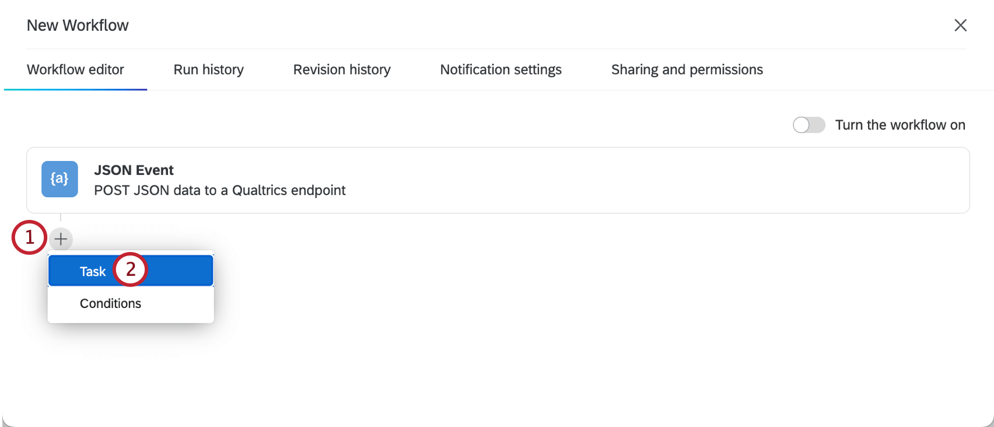Select Task from the add menu
994x427 pixels.
pos(93,271)
